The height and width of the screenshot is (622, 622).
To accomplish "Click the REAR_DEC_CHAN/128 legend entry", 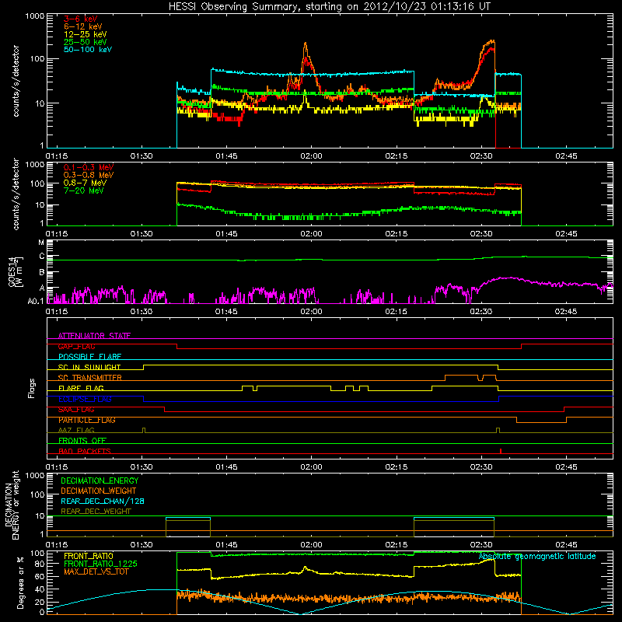I will click(103, 501).
